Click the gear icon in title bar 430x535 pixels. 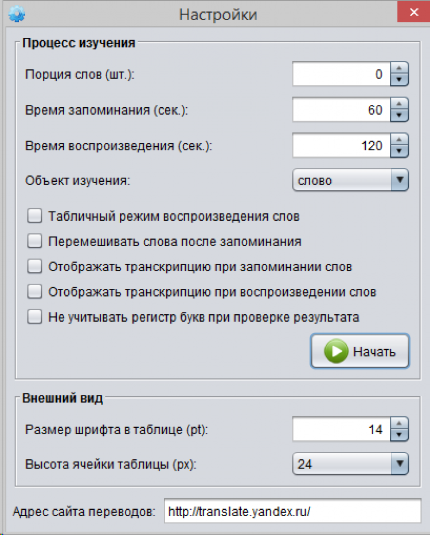[17, 14]
